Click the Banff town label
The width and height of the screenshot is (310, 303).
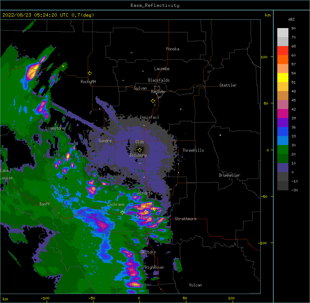point(45,204)
